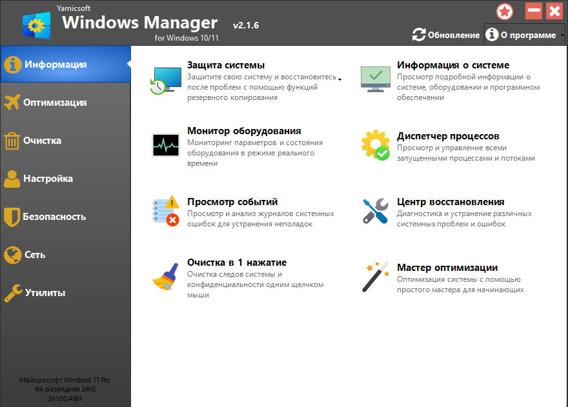
Task: Click the 64-разрядная 24H2 text
Action: point(65,389)
